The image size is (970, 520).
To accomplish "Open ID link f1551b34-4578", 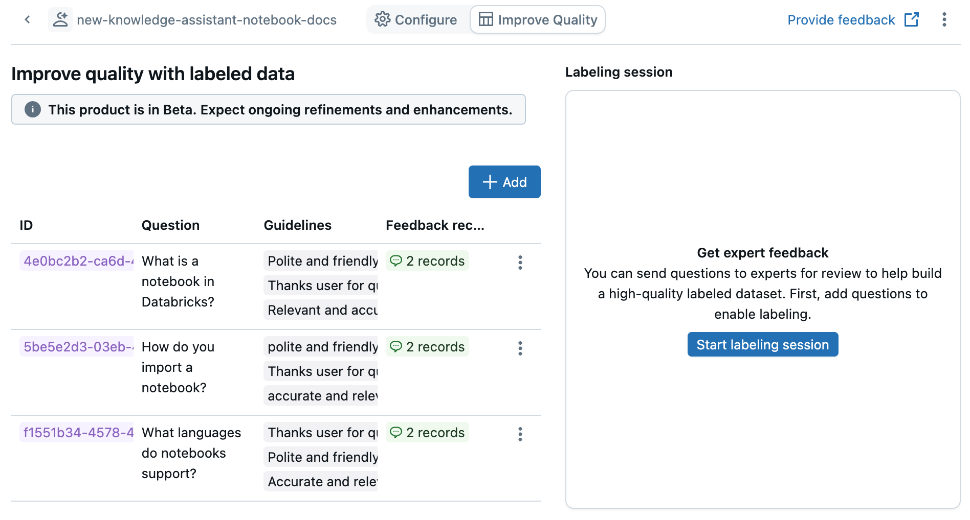I will click(x=77, y=433).
